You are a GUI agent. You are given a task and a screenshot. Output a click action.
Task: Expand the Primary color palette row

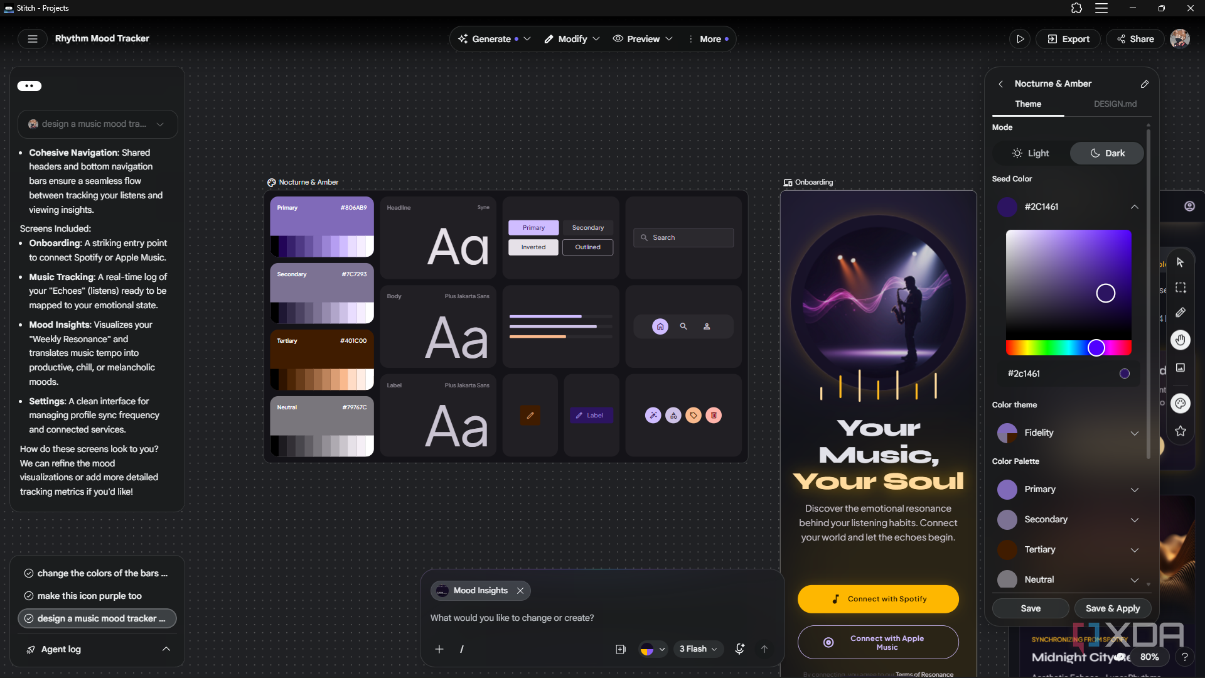[x=1069, y=490]
